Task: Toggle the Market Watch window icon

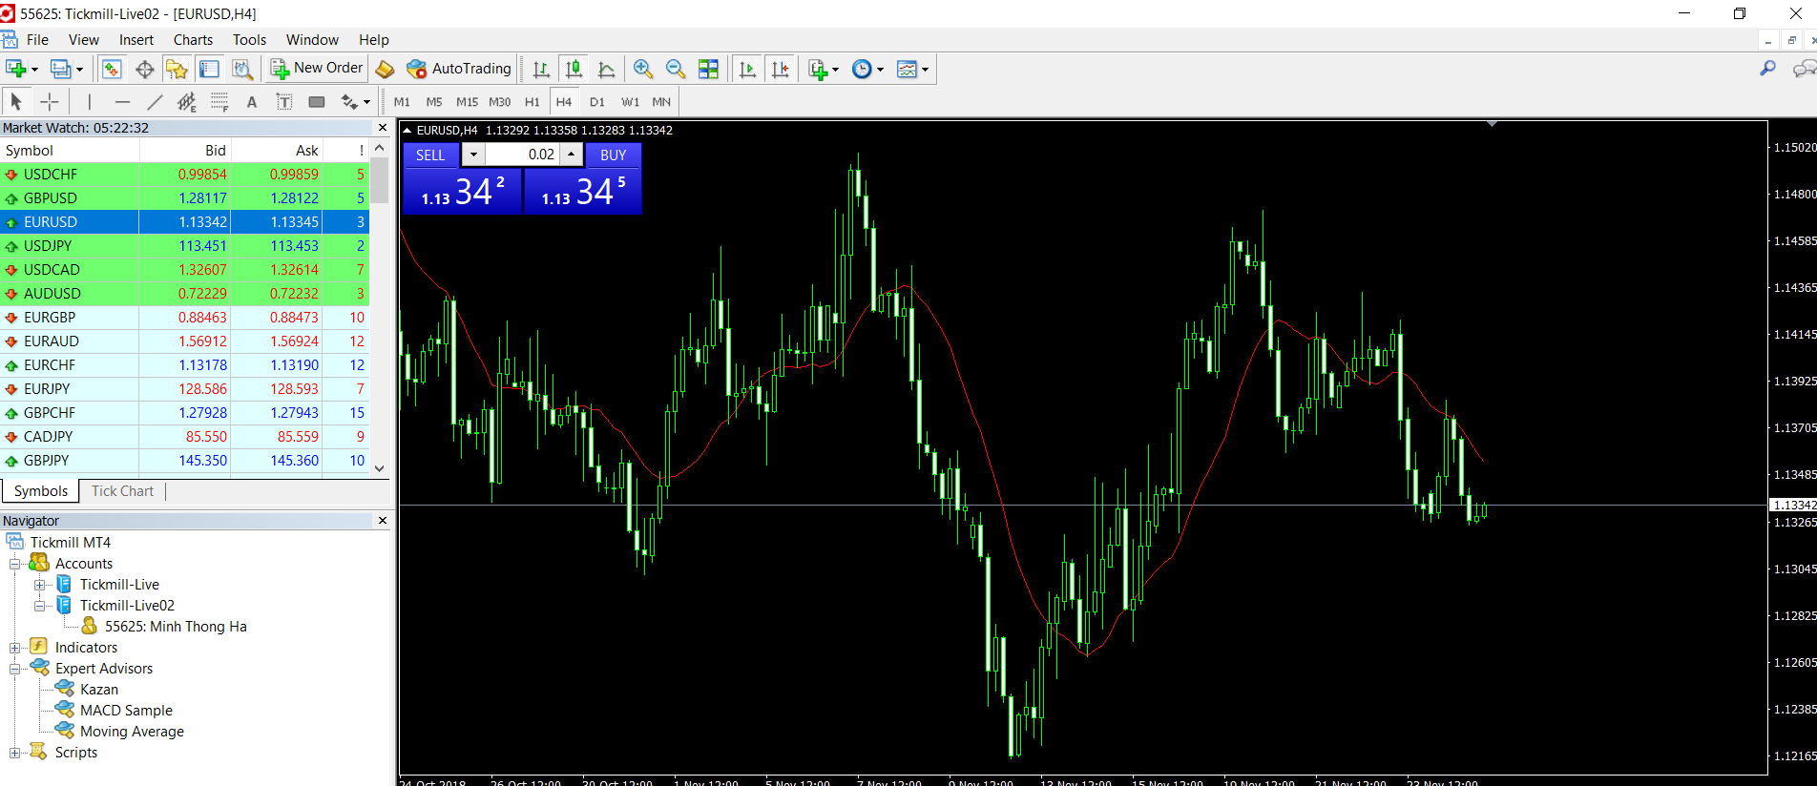Action: tap(112, 69)
